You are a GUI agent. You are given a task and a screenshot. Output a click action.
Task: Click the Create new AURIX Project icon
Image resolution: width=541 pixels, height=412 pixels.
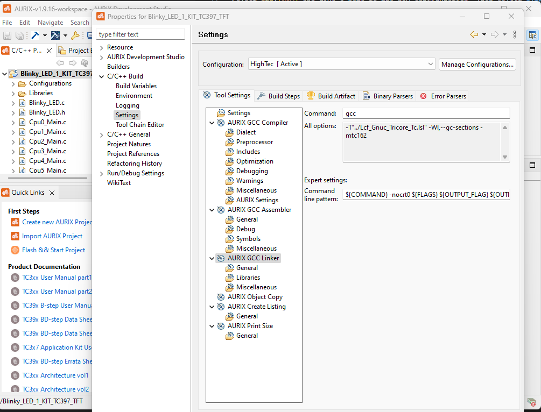click(15, 222)
